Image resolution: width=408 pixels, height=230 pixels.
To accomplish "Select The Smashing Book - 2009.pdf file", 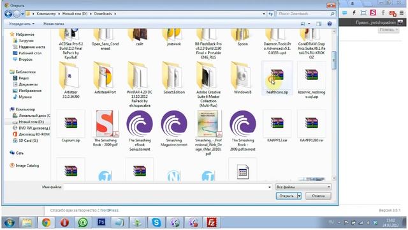I will [105, 128].
